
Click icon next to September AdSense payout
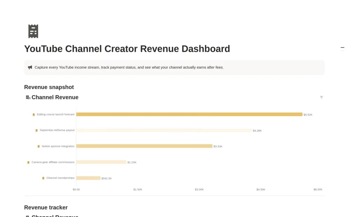click(37, 130)
